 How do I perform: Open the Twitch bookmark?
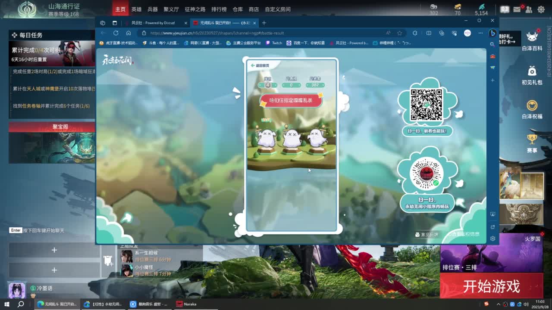[x=274, y=43]
